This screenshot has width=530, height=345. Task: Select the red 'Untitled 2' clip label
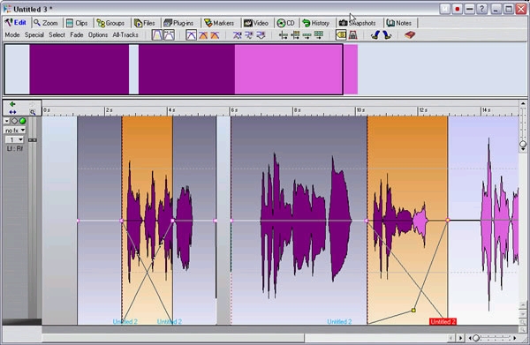coord(443,322)
